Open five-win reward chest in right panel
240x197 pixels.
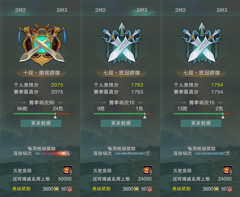coord(227,170)
